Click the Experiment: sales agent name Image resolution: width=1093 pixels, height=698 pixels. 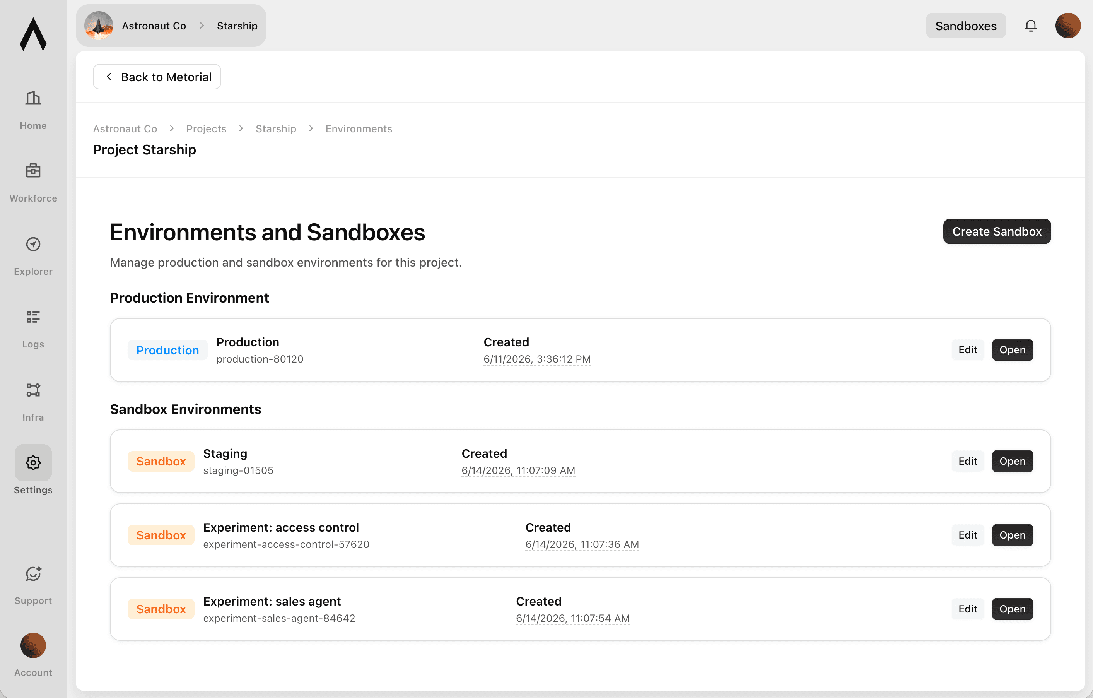click(x=272, y=601)
